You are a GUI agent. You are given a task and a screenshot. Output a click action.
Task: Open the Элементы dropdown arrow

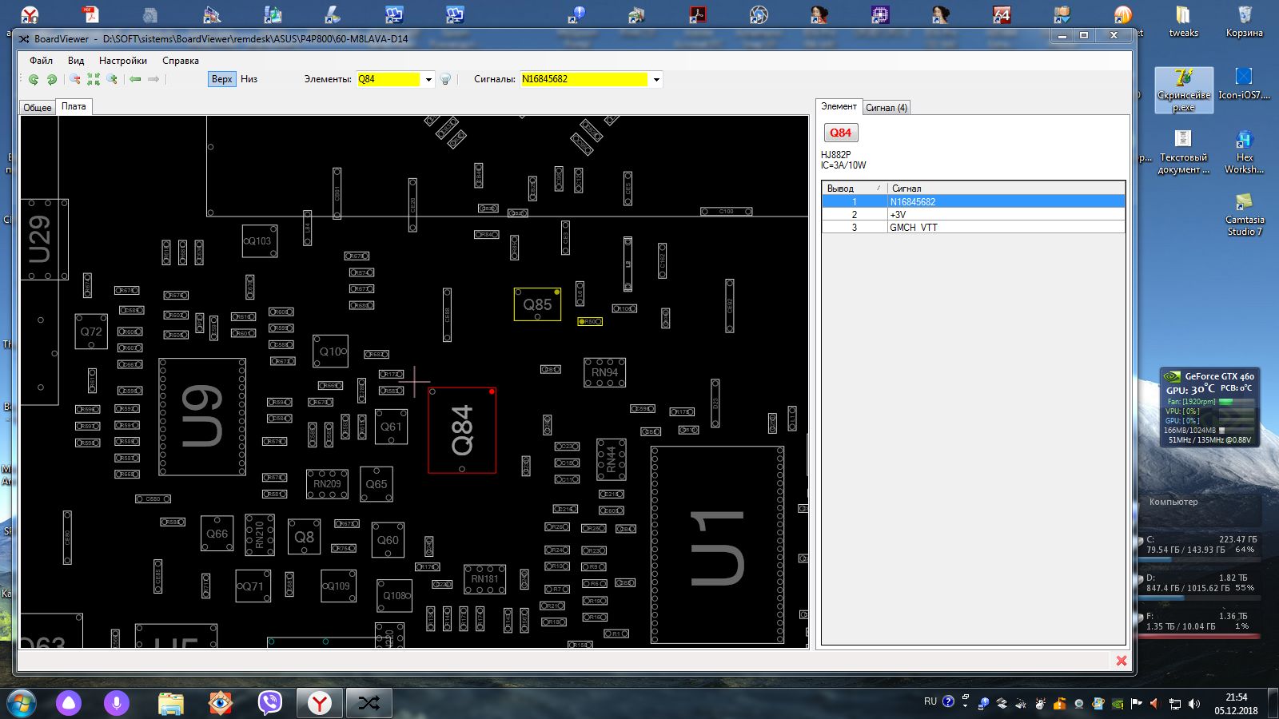pyautogui.click(x=428, y=79)
